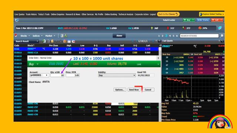
Task: Open the Live Quotes menu
Action: click(20, 14)
